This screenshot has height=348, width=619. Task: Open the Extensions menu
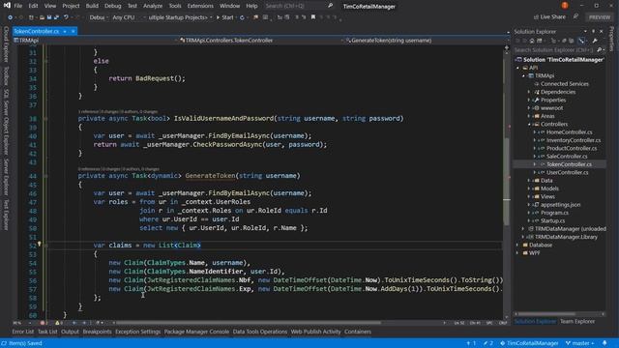(x=200, y=6)
